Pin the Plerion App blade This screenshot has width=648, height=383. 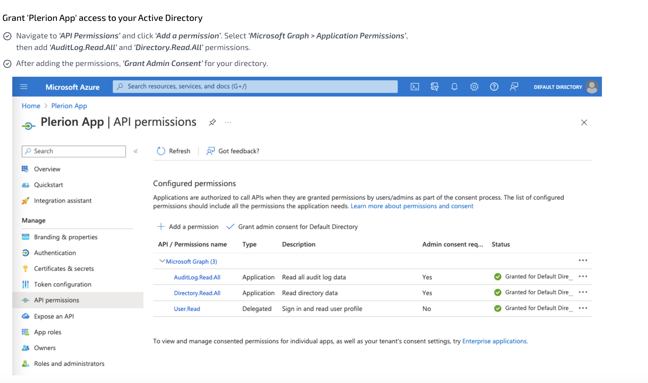coord(212,122)
